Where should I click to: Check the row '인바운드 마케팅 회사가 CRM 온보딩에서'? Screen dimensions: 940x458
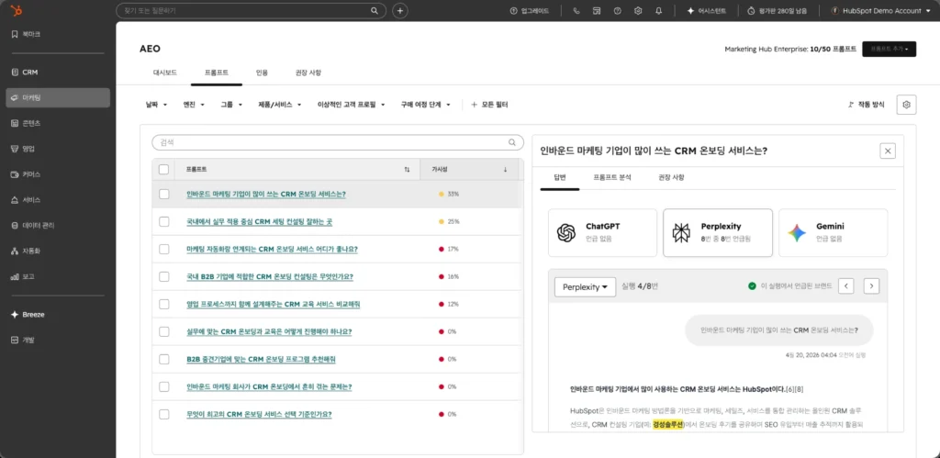163,386
